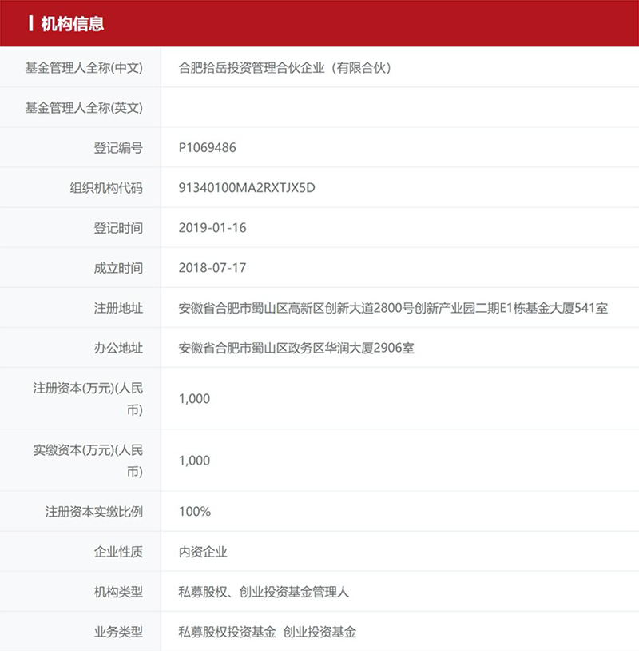Image resolution: width=639 pixels, height=651 pixels.
Task: Click the 登记时间 label
Action: pos(118,228)
